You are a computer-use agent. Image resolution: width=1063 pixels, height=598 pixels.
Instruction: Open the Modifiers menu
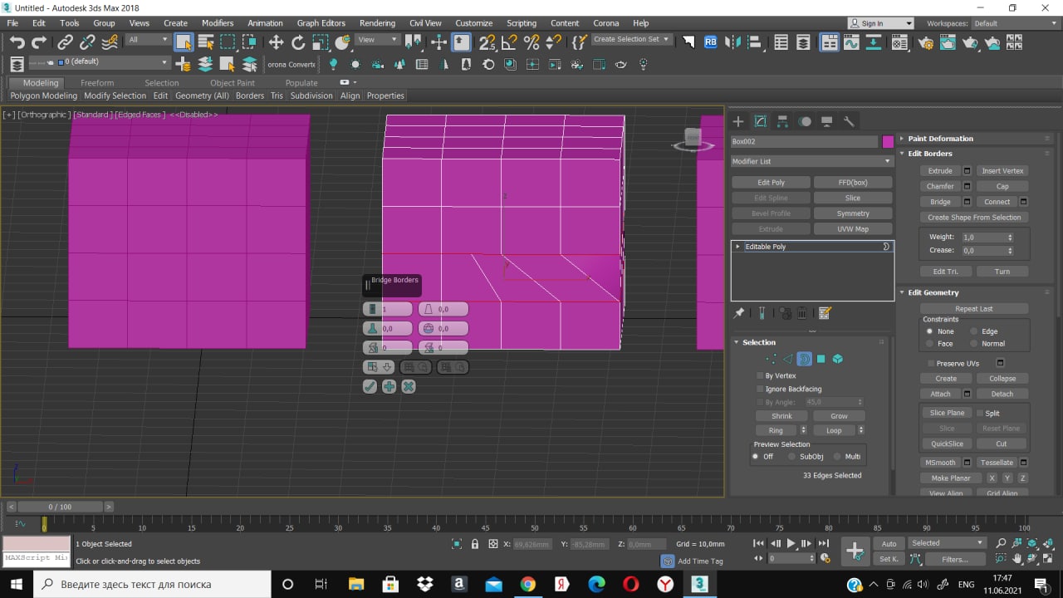click(x=218, y=23)
